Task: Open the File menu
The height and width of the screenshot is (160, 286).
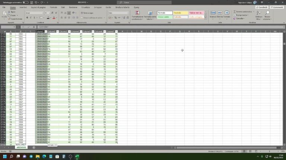Action: coord(4,7)
